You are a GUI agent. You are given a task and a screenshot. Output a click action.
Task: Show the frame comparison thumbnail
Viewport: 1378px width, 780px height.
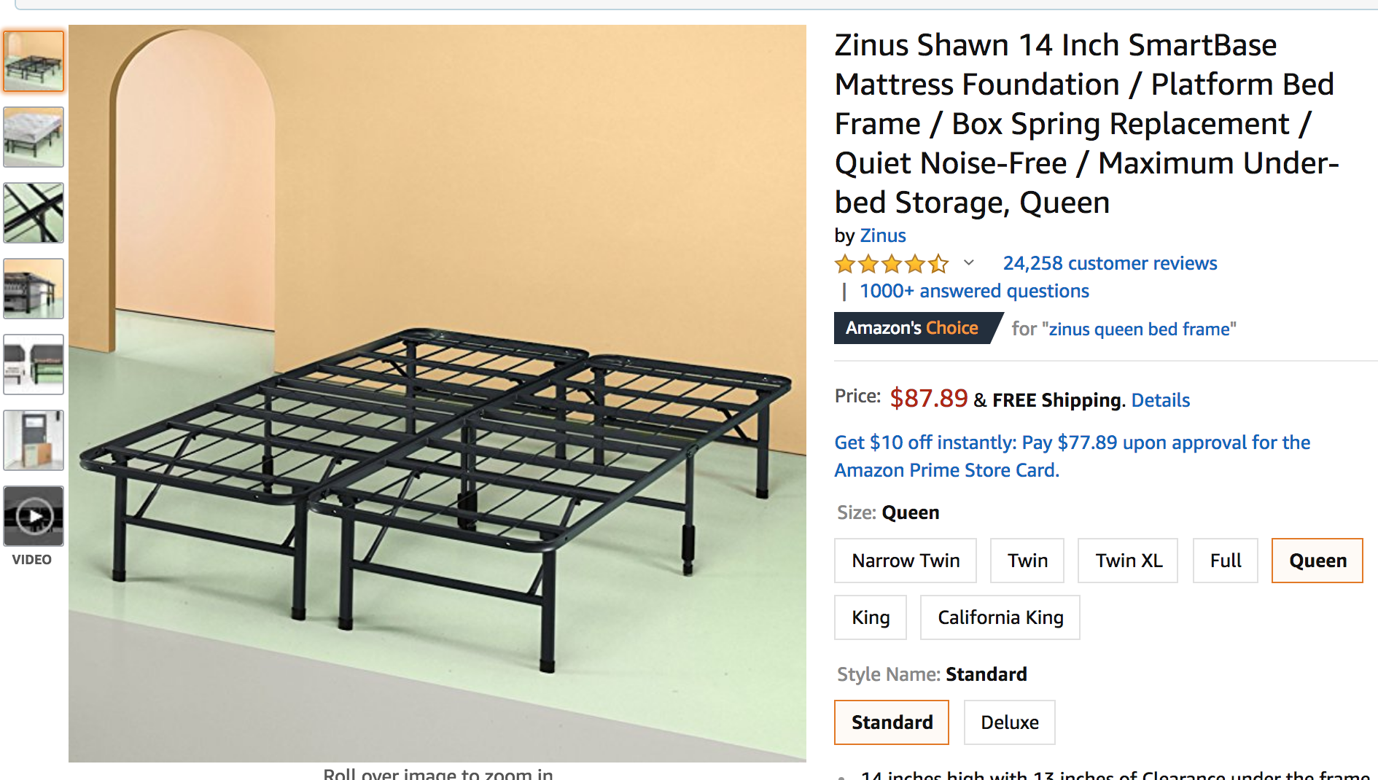(34, 364)
